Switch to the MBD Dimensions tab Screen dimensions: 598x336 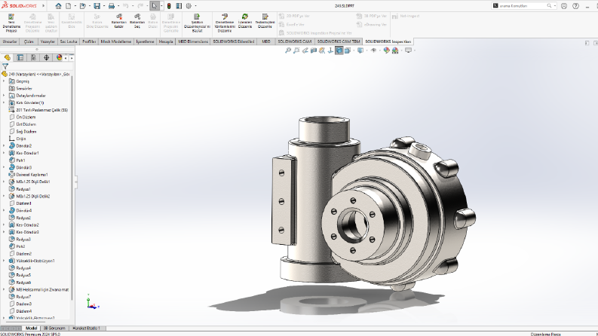[193, 41]
